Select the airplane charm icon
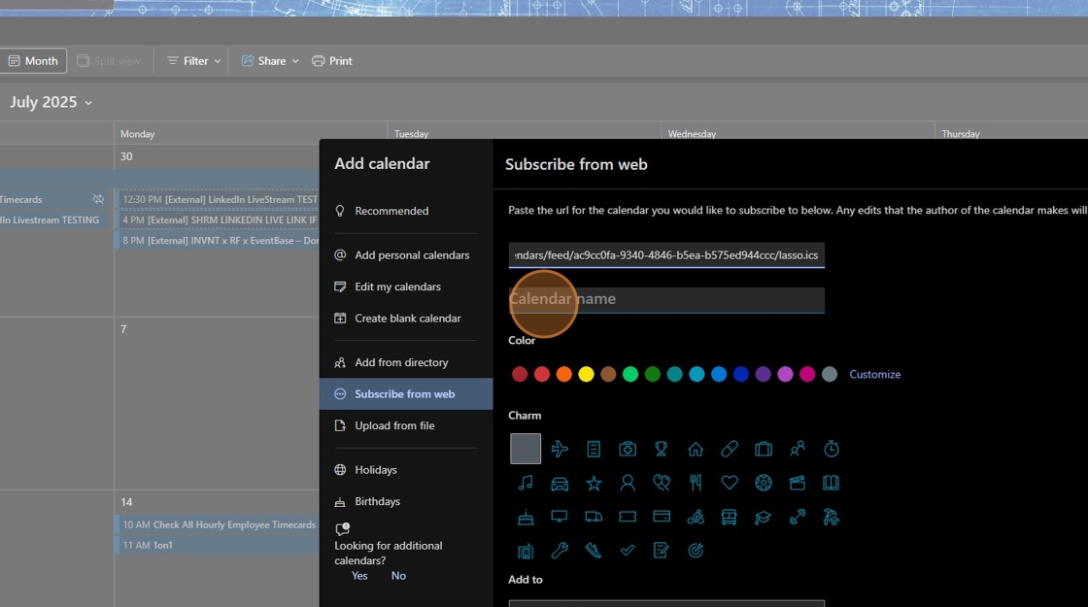Viewport: 1088px width, 607px height. point(560,449)
